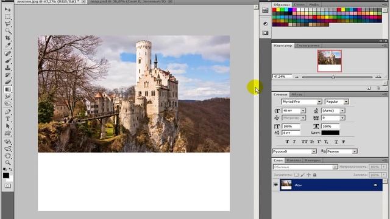Open the Mini Bridge dock icon
390x219 pixels.
click(x=265, y=10)
